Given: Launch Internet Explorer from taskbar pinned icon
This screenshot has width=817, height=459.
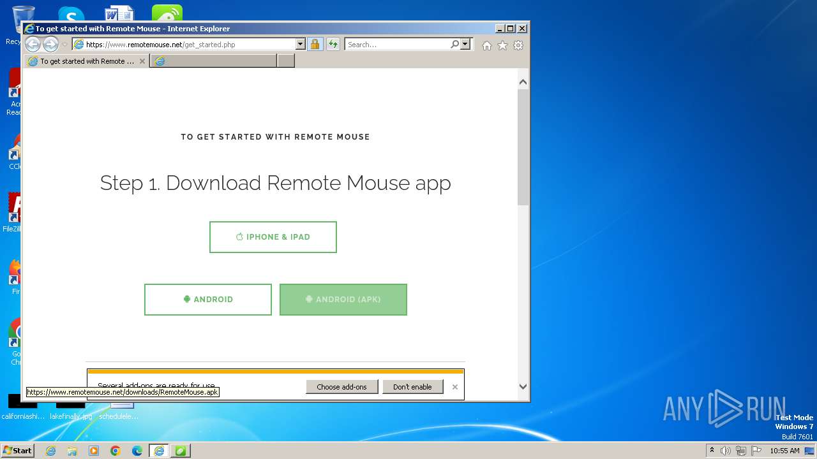Looking at the screenshot, I should click(50, 451).
